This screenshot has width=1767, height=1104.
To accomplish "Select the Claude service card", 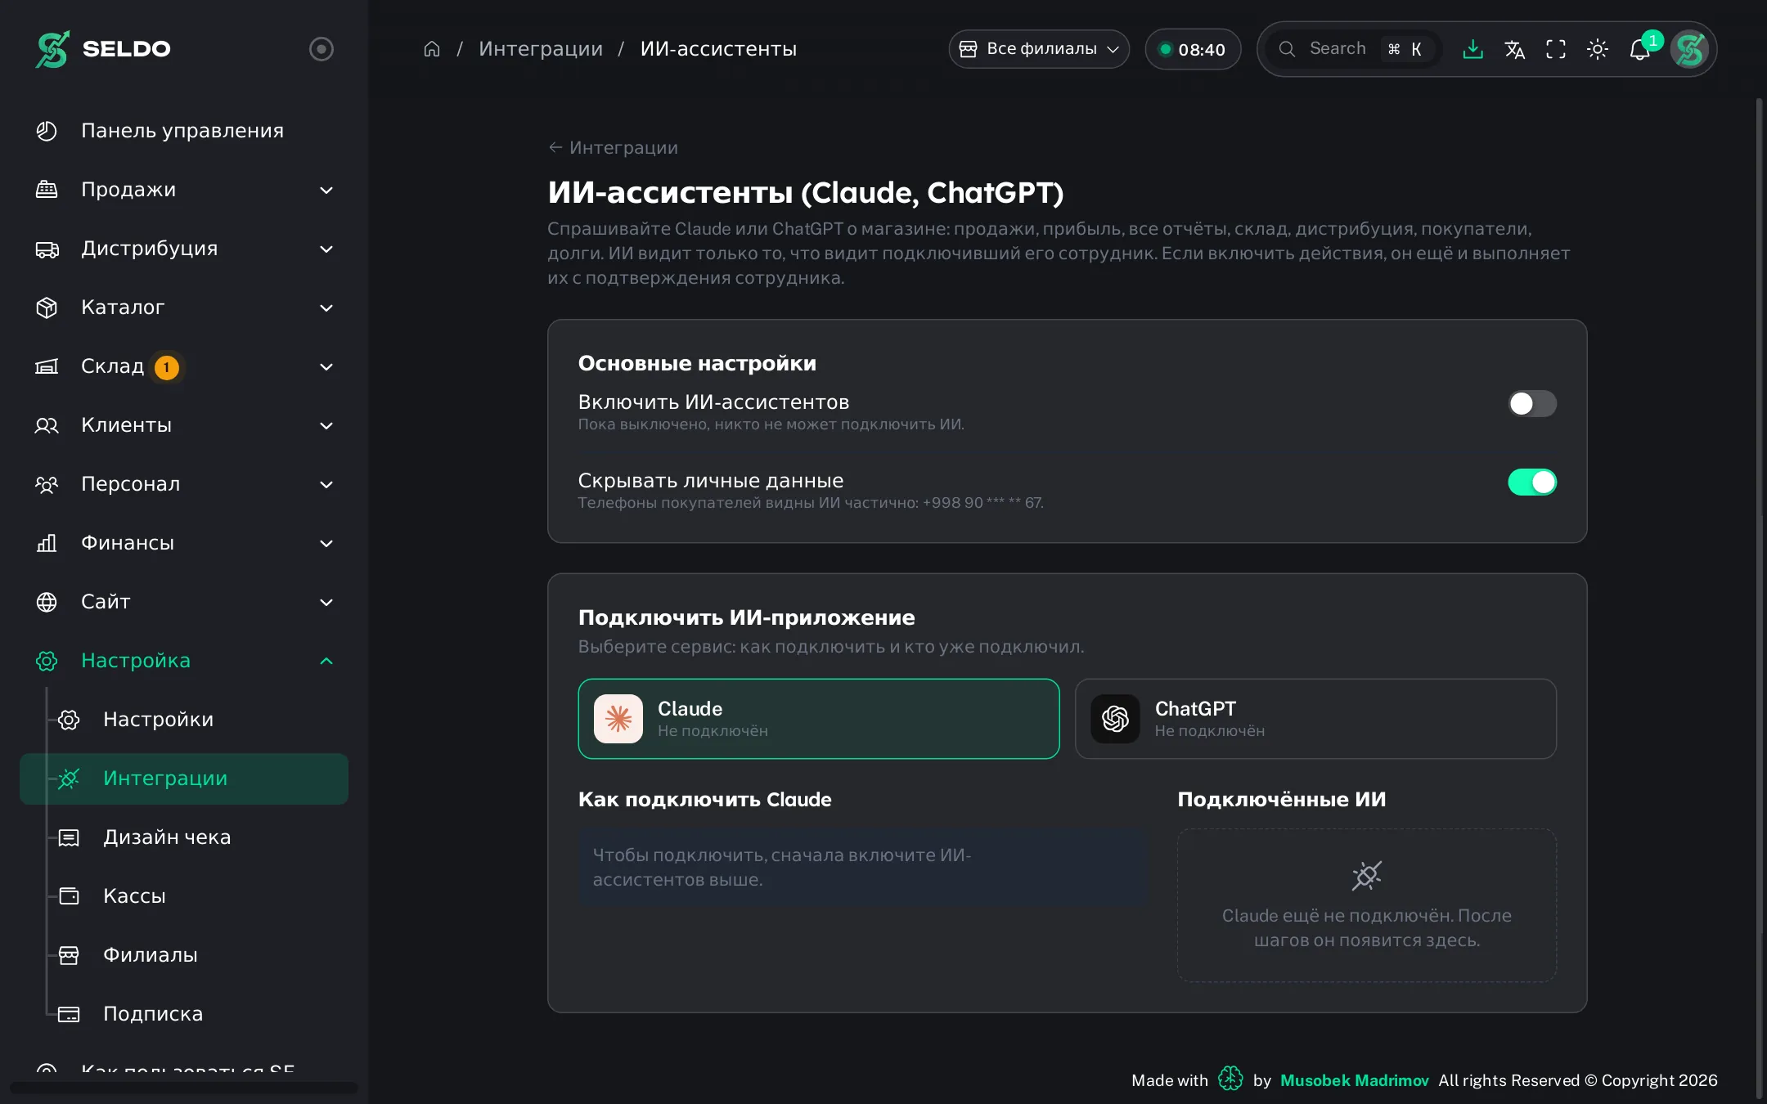I will pos(819,719).
